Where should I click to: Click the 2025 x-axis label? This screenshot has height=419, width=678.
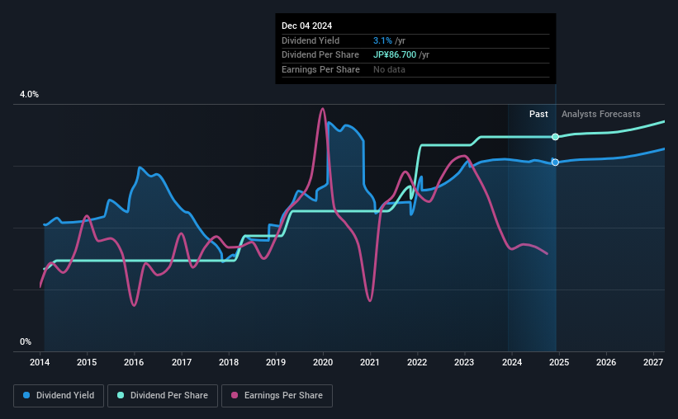tap(559, 362)
